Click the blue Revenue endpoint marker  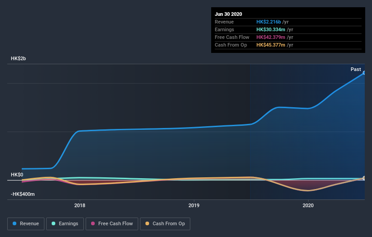[364, 73]
